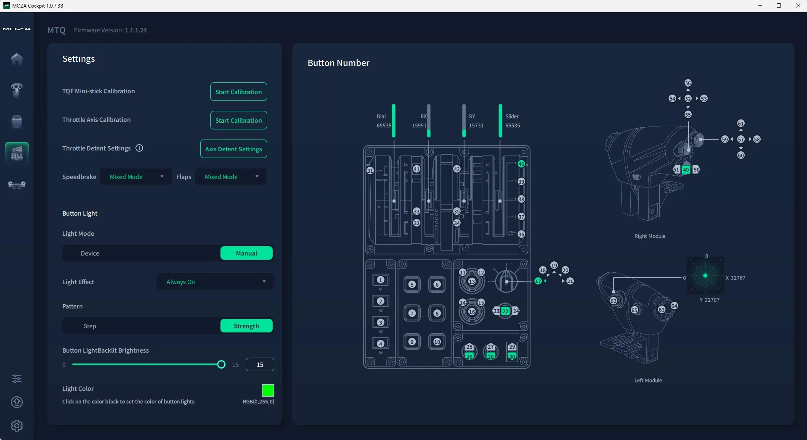Click button number 1 on panel diagram
This screenshot has width=807, height=440.
[x=380, y=280]
